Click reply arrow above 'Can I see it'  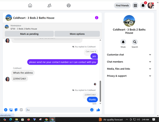[x=73, y=47]
